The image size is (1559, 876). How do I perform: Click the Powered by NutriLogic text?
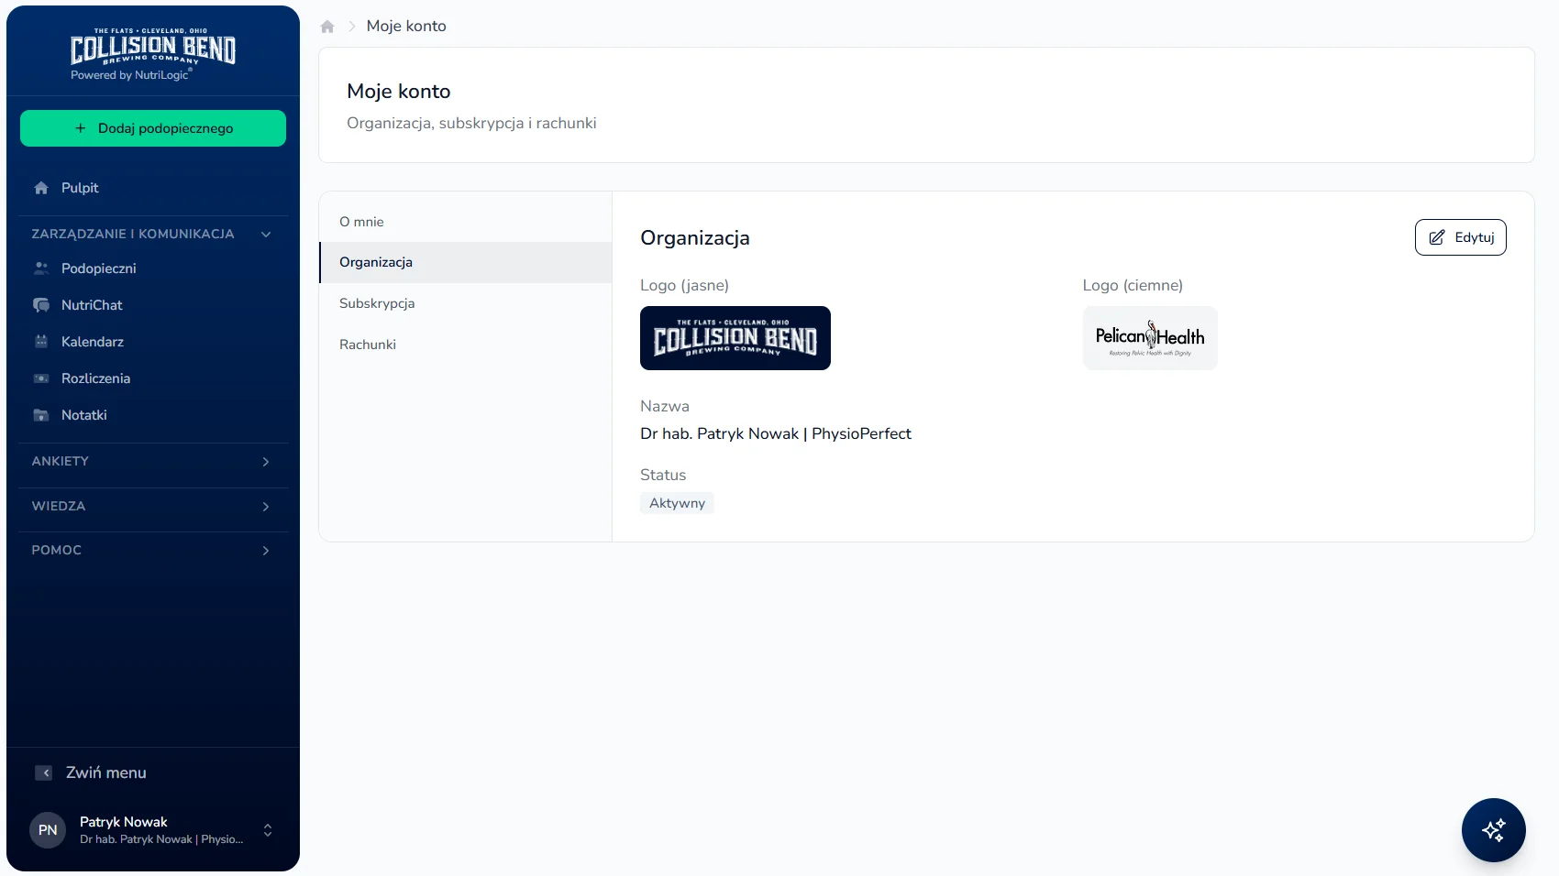(130, 75)
